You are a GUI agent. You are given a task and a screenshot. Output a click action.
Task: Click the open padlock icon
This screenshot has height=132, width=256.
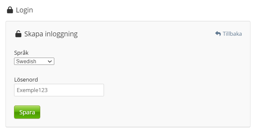pos(18,34)
